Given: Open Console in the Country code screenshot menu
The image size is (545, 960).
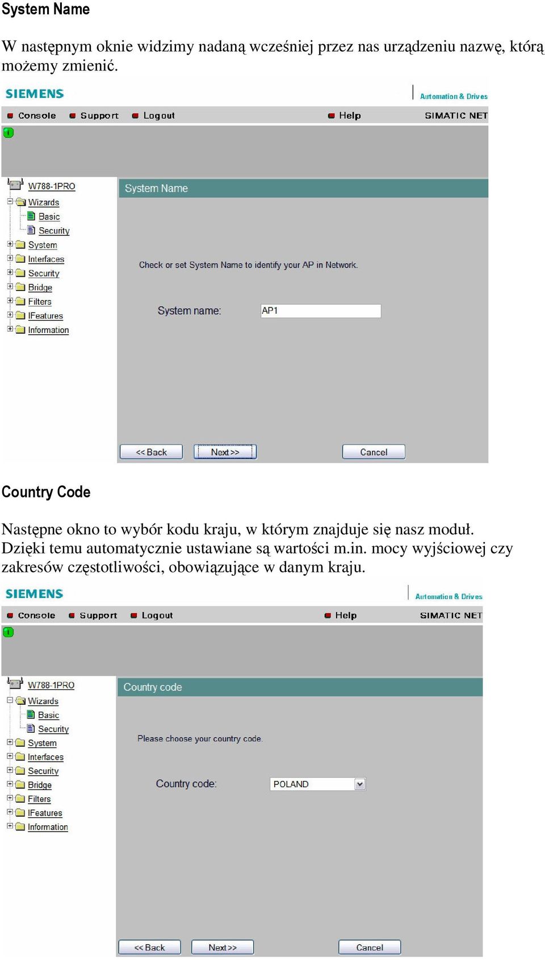Looking at the screenshot, I should coord(36,615).
